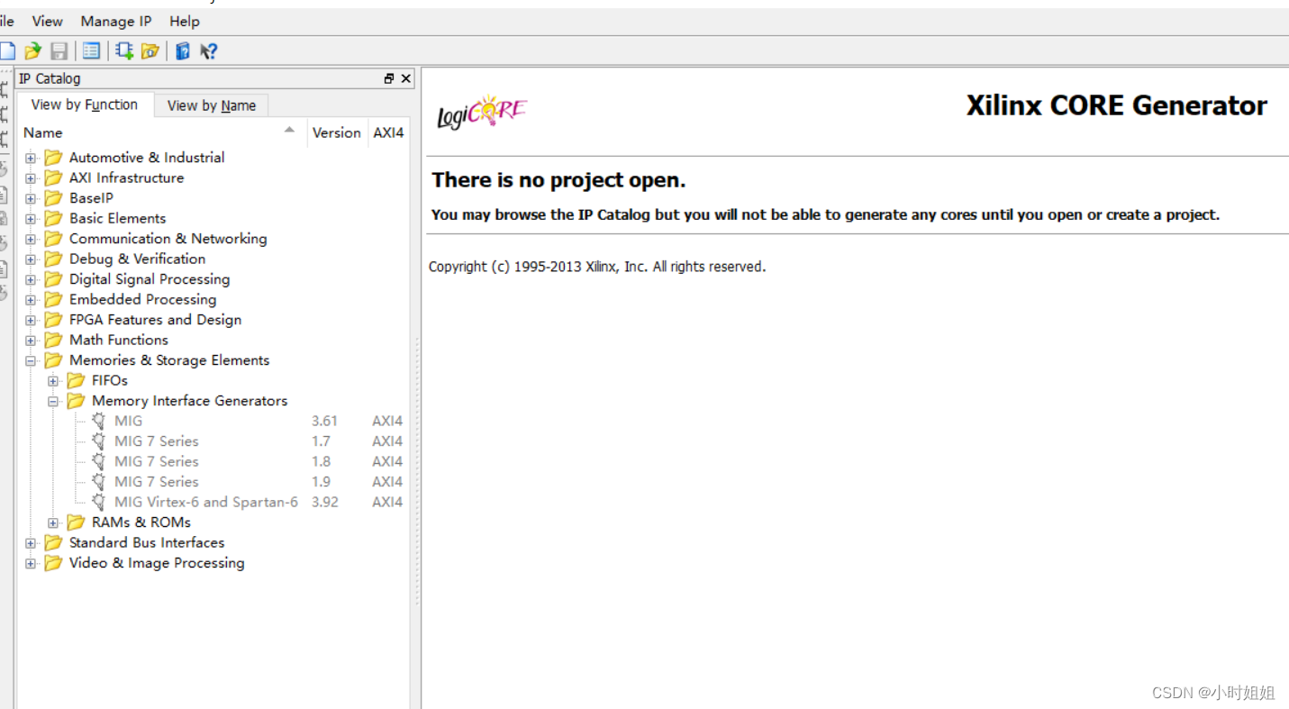Expand Communication & Networking category
The image size is (1289, 709).
pos(31,239)
